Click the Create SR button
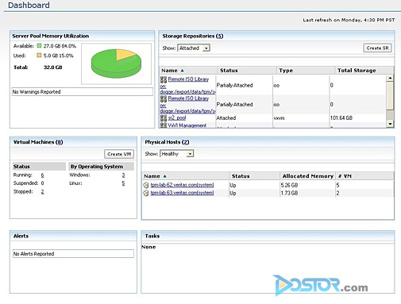This screenshot has width=401, height=304. [377, 48]
